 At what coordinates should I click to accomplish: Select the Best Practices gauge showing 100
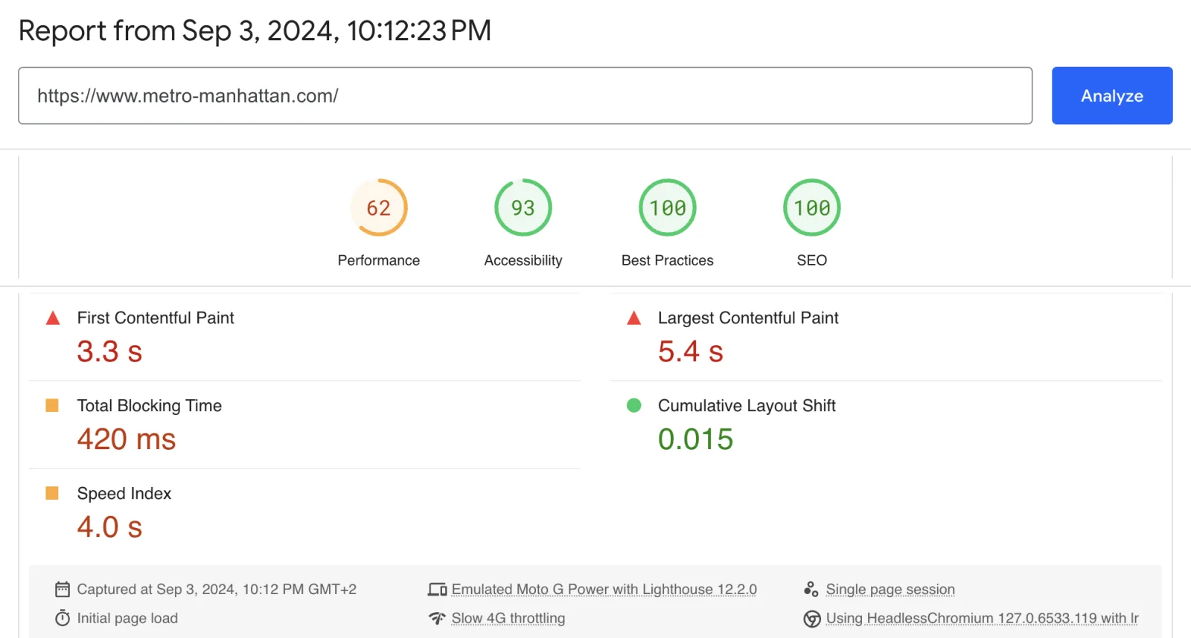click(668, 207)
